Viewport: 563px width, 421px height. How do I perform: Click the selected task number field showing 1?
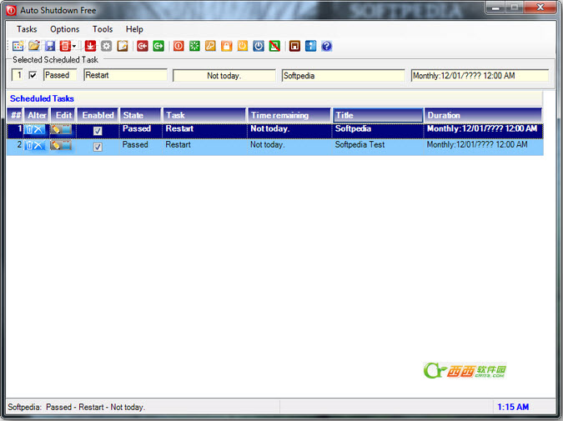pyautogui.click(x=18, y=75)
